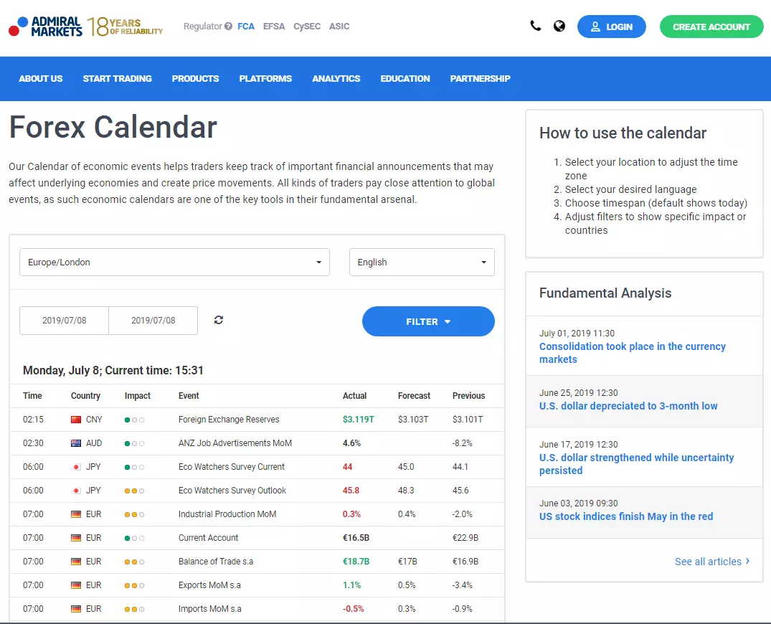The width and height of the screenshot is (771, 624).
Task: Click impact dots for ANZ Job Advertisements
Action: click(134, 443)
